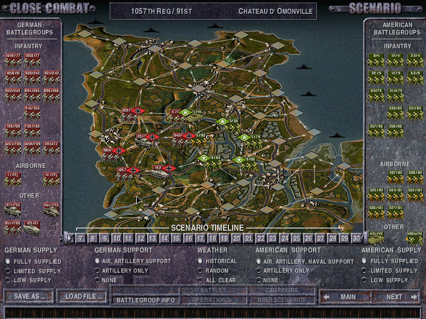
Task: Click the Next button to proceed
Action: point(396,297)
